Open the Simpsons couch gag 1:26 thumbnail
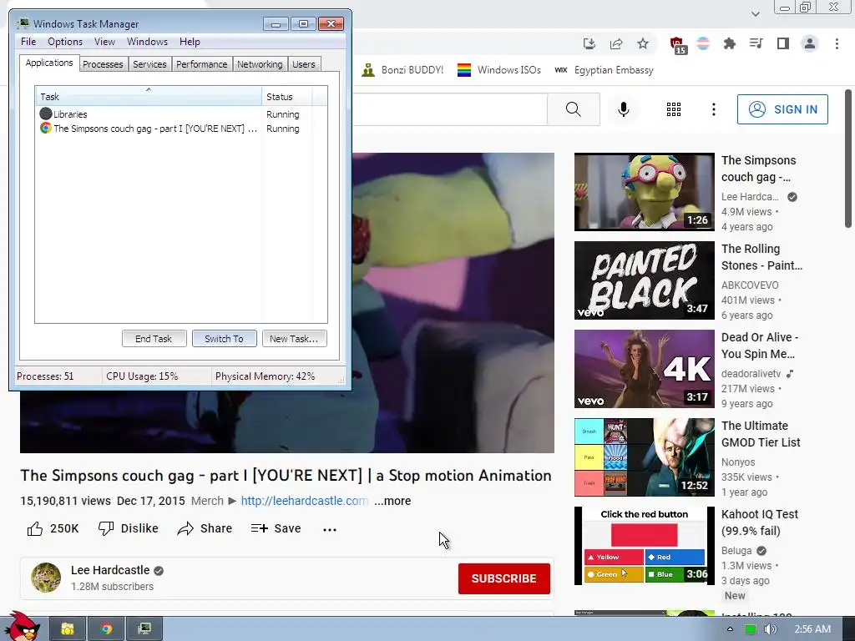 (x=644, y=192)
